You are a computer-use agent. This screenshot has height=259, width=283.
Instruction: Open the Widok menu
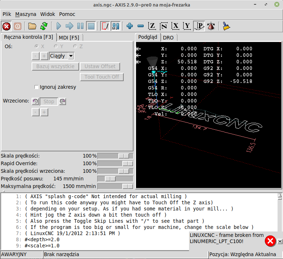click(x=48, y=14)
